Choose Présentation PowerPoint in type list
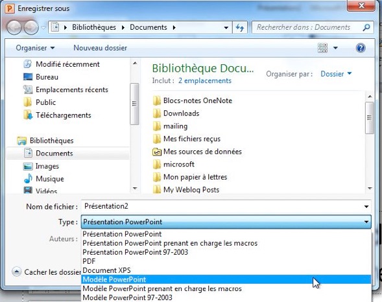382x302 pixels. coord(226,234)
